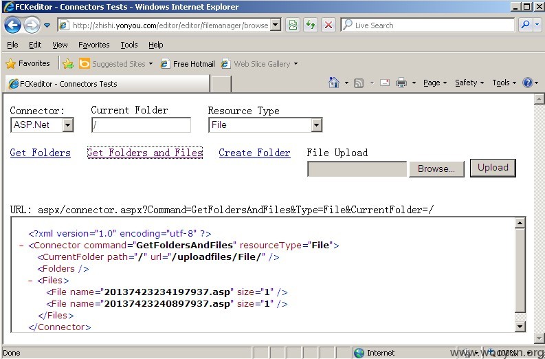Viewport: 545px width, 359px height.
Task: Click the red Stop loading icon
Action: click(328, 25)
